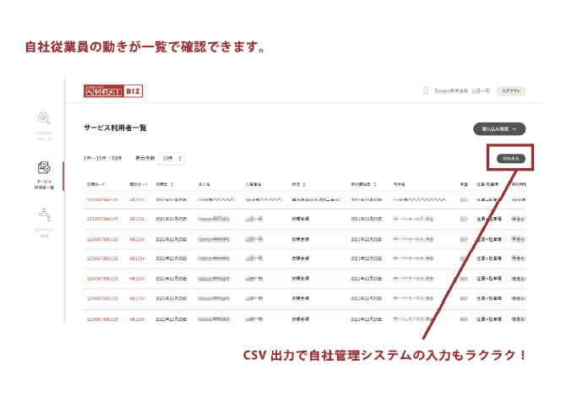Select the 入居者名 column header
This screenshot has width=572, height=403.
pos(255,183)
